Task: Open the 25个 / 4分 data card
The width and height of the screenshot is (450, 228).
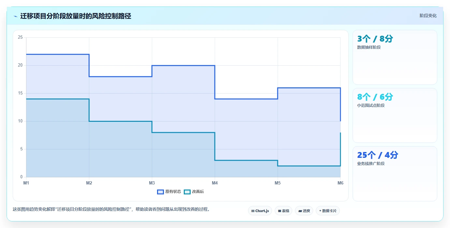Action: click(395, 174)
